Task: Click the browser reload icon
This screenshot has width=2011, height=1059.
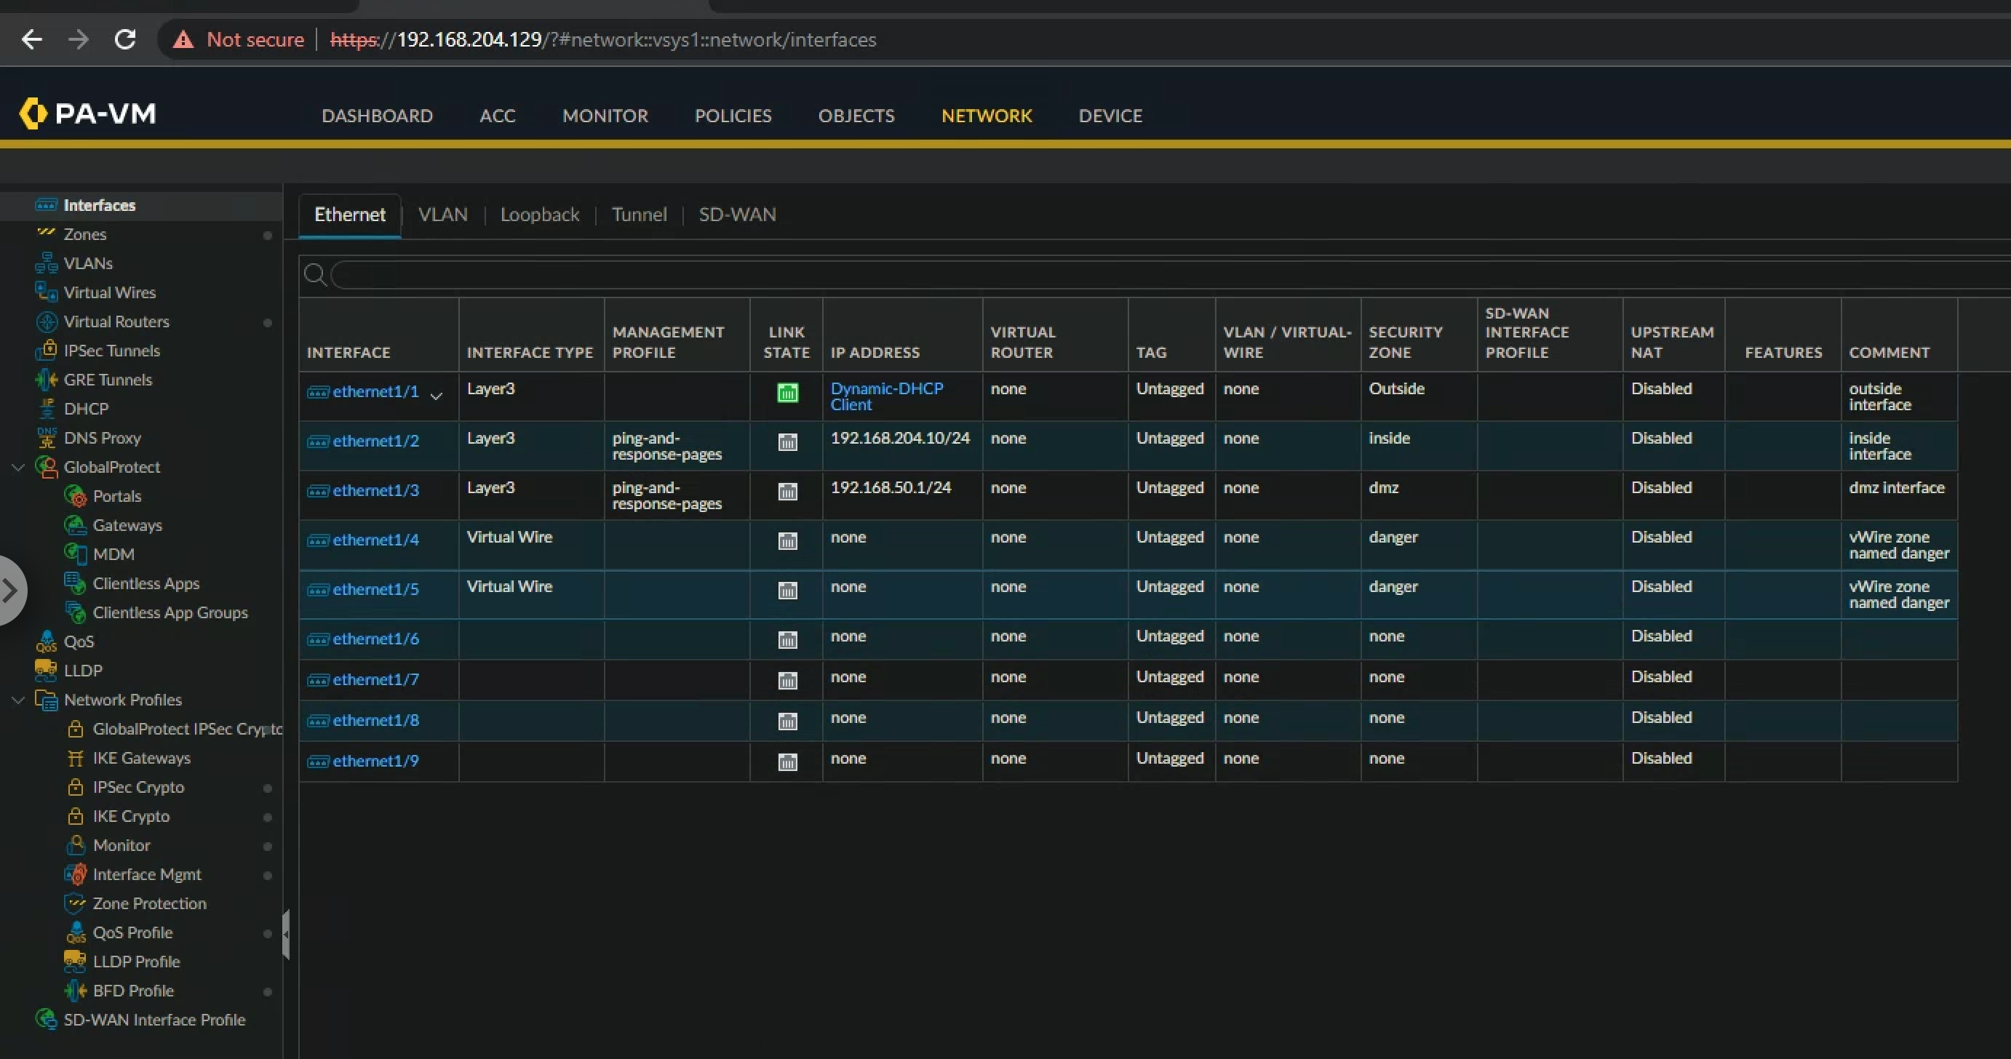Action: (125, 39)
